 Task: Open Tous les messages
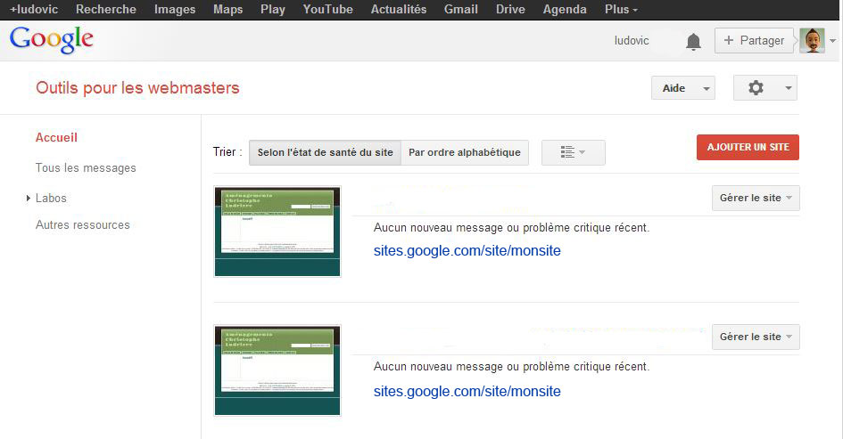(86, 168)
